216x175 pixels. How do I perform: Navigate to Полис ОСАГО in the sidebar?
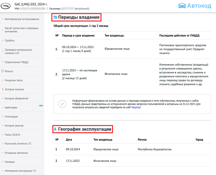click(12, 134)
